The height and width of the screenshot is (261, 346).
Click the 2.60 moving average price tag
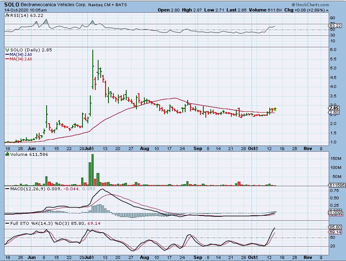334,113
